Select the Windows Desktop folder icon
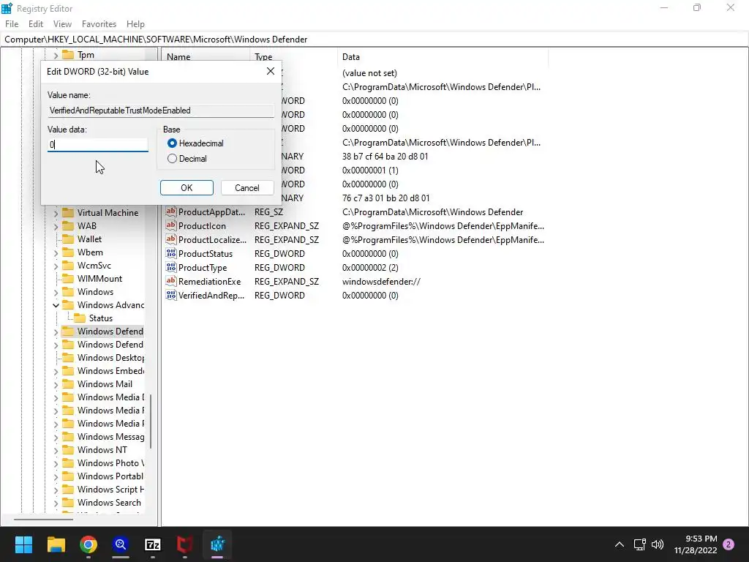The width and height of the screenshot is (749, 562). pos(68,357)
